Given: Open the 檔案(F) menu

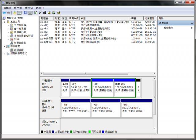Looking at the screenshot, I should tap(7, 8).
